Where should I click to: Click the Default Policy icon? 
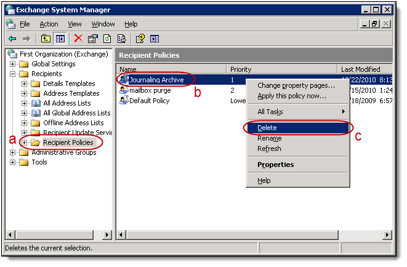[124, 101]
